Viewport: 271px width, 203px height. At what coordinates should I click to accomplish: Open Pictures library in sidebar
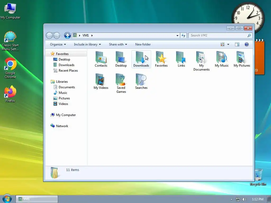click(x=64, y=98)
